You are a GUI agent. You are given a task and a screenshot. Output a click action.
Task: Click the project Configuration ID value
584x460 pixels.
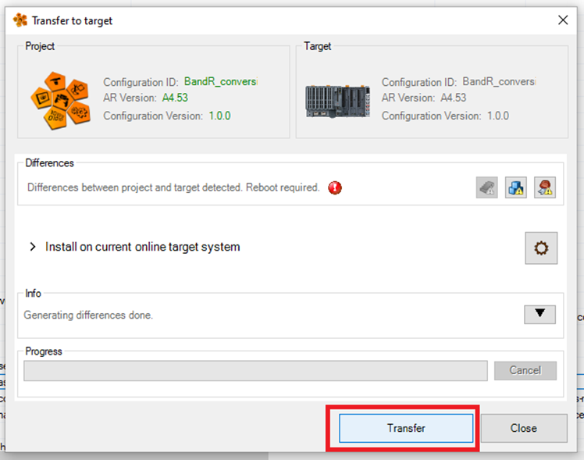tap(220, 82)
